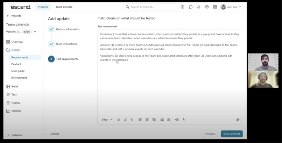Viewport: 282px width, 143px height.
Task: Switch to the Projects tab
Action: tap(43, 7)
